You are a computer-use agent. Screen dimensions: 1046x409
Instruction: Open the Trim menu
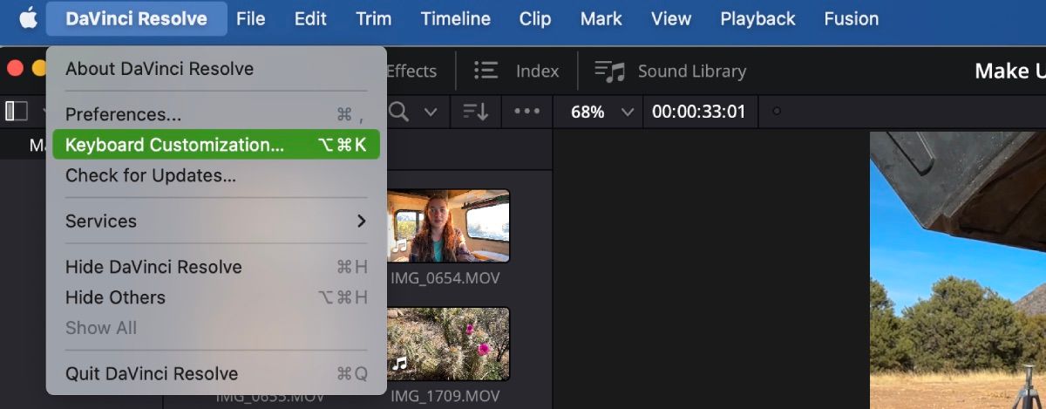click(x=373, y=18)
